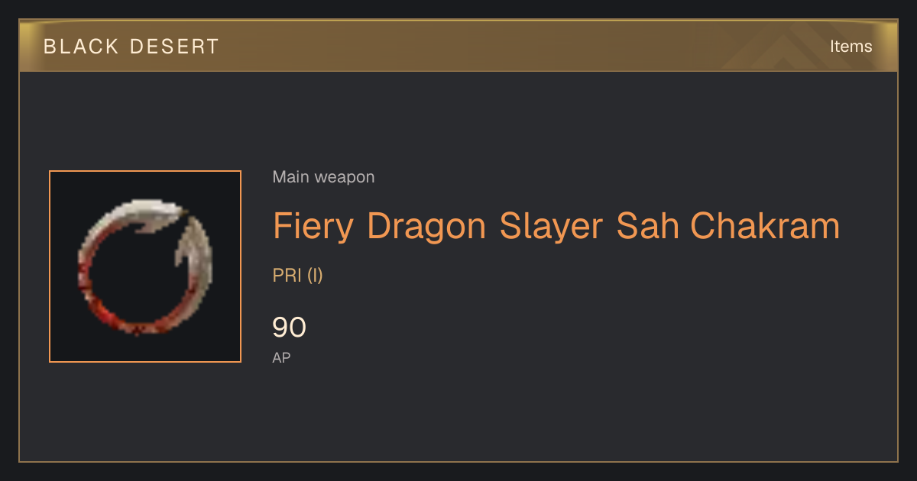Click the word Sah in the item name
The height and width of the screenshot is (481, 917).
647,226
